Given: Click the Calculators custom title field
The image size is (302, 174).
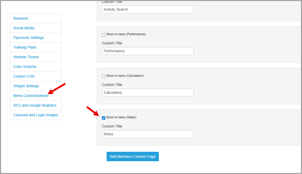Looking at the screenshot, I should tap(148, 92).
